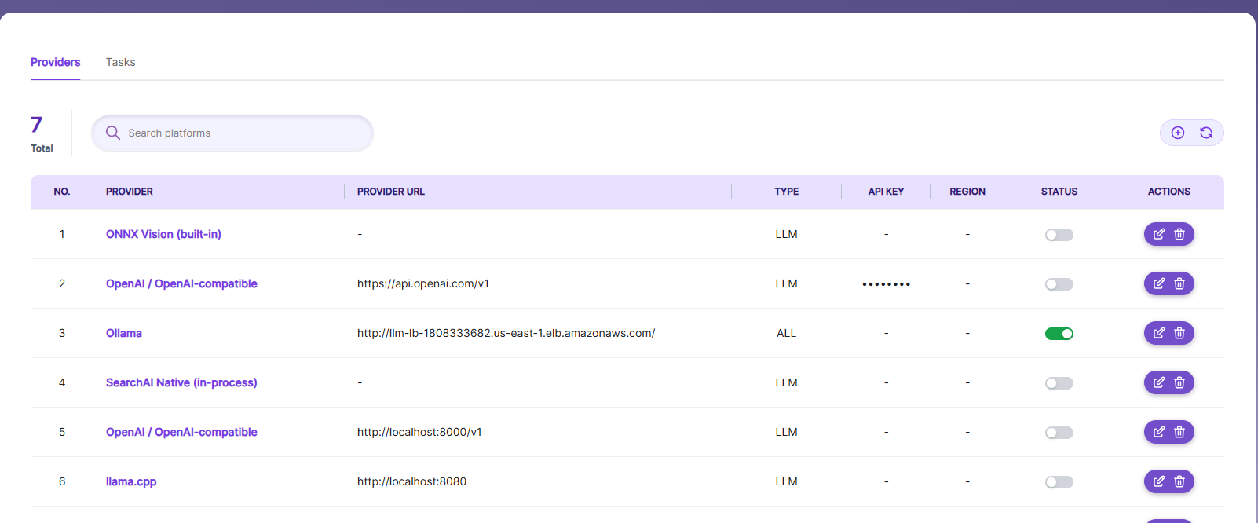1258x523 pixels.
Task: Disable the Ollama status toggle
Action: click(x=1059, y=334)
